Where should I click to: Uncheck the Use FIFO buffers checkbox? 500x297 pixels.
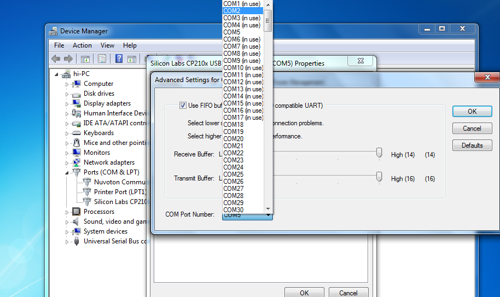[183, 106]
